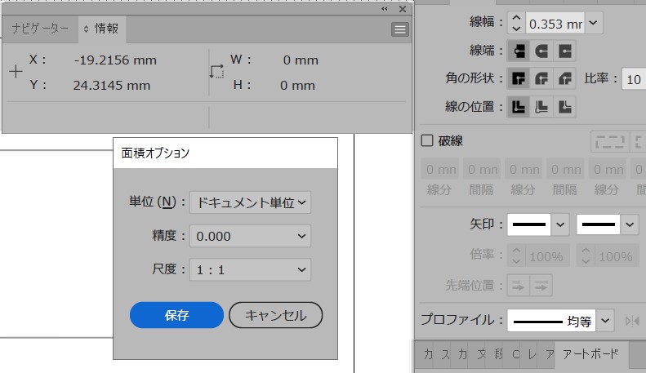Click first 線分 dash length field

440,169
